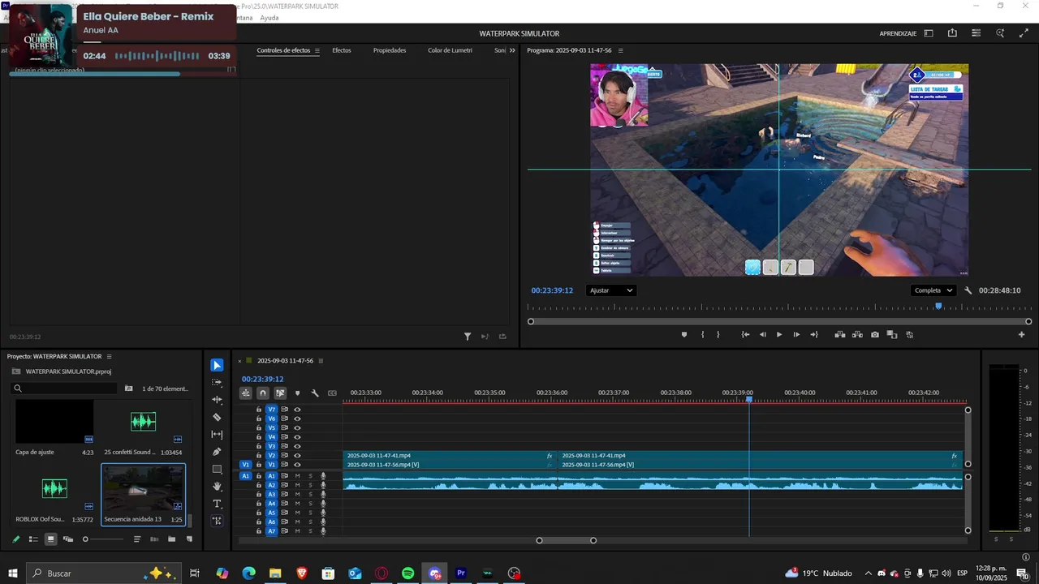Open Program monitor settings wrench
The image size is (1039, 584).
tap(968, 290)
